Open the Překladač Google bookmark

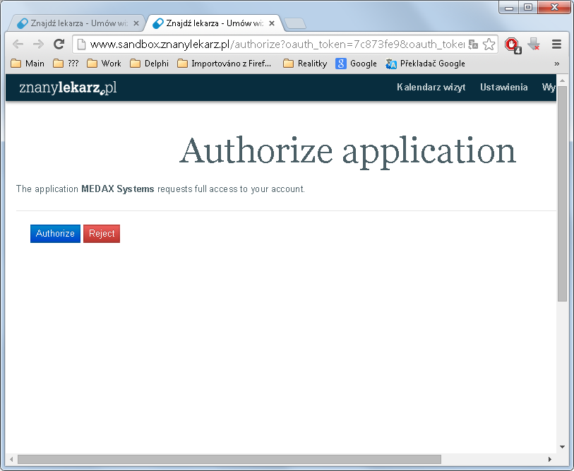tap(425, 64)
